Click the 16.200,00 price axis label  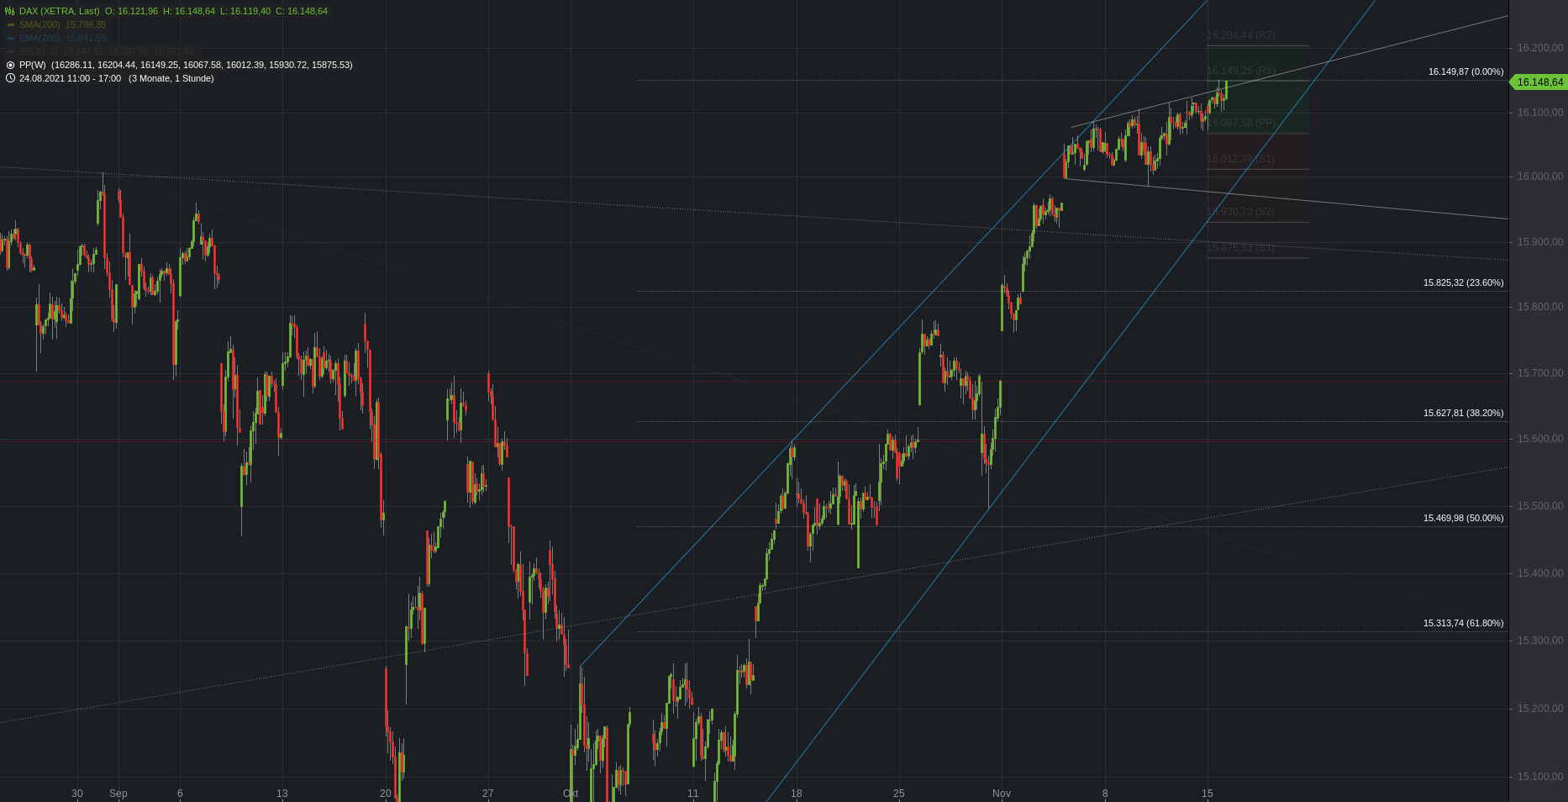pyautogui.click(x=1540, y=48)
